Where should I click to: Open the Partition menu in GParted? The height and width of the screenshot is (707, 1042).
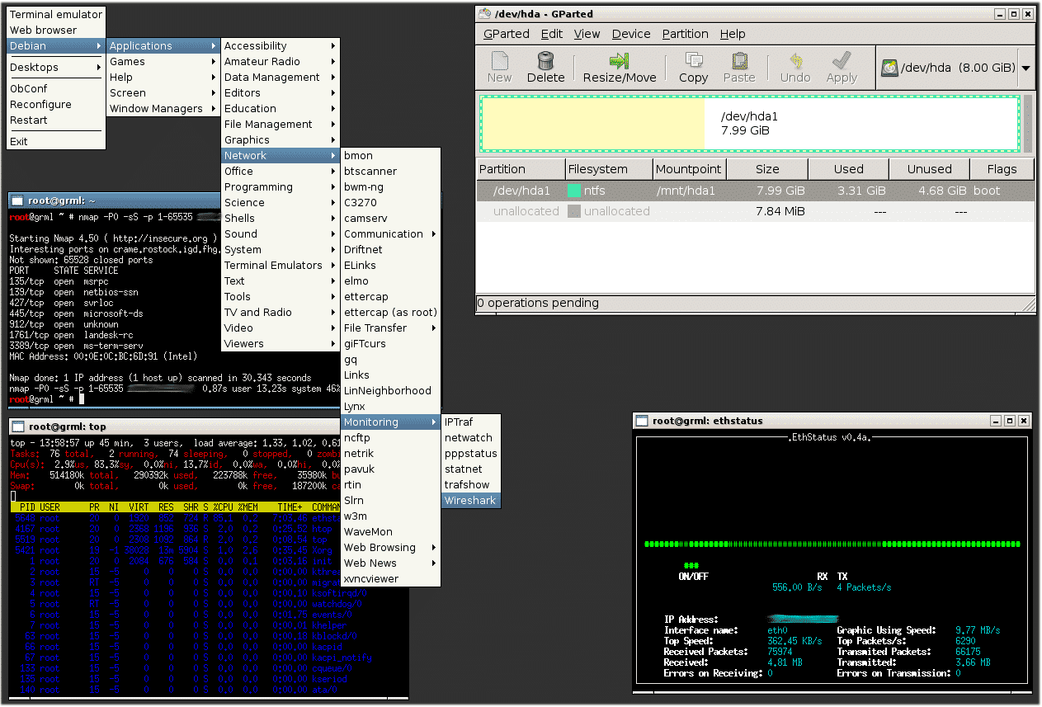point(685,34)
